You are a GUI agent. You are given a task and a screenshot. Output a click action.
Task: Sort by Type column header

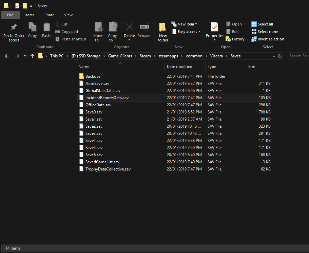226,67
